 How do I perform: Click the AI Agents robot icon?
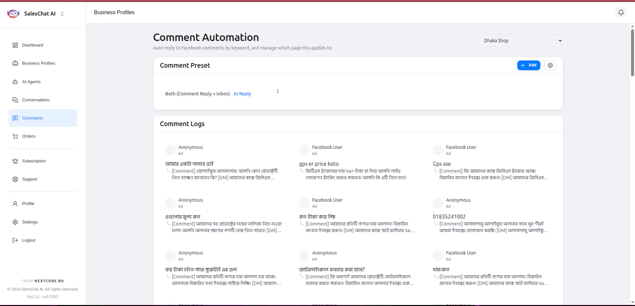(15, 82)
